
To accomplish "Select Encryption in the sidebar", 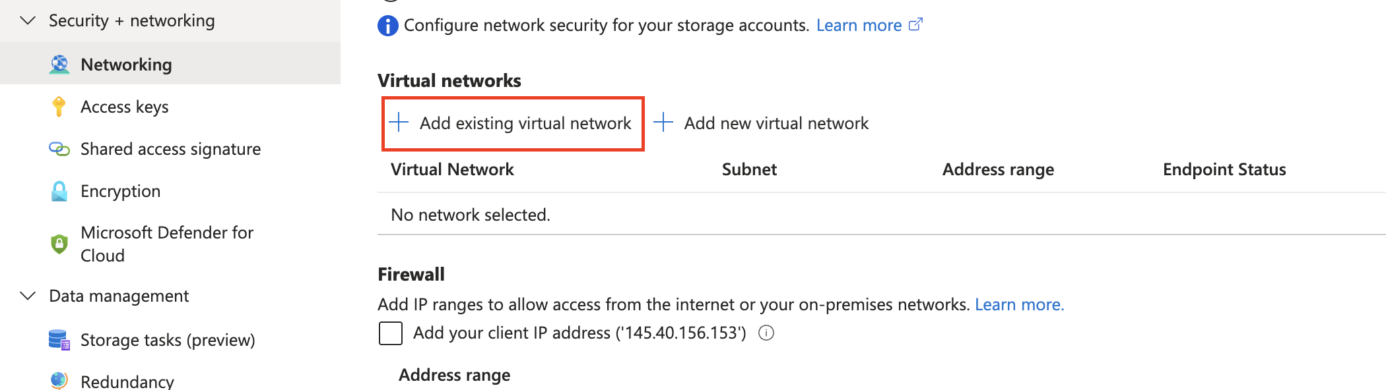I will tap(121, 191).
